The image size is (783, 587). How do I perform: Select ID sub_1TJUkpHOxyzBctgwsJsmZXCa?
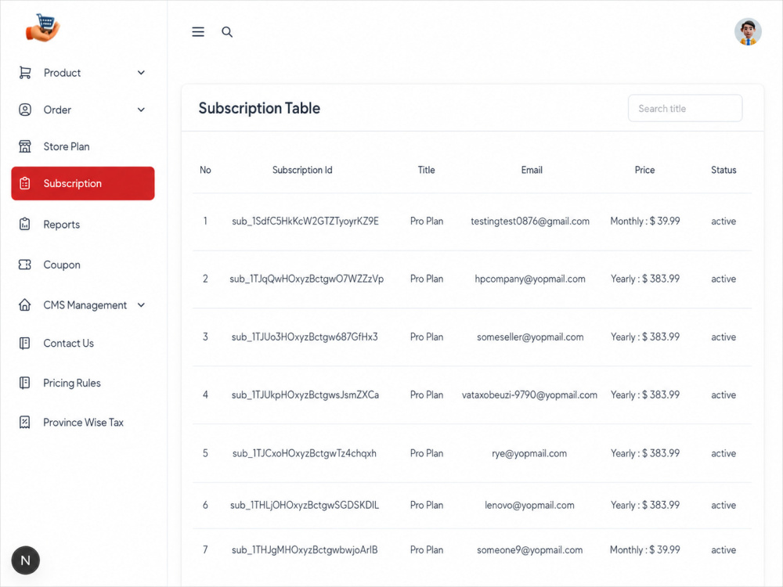point(305,394)
